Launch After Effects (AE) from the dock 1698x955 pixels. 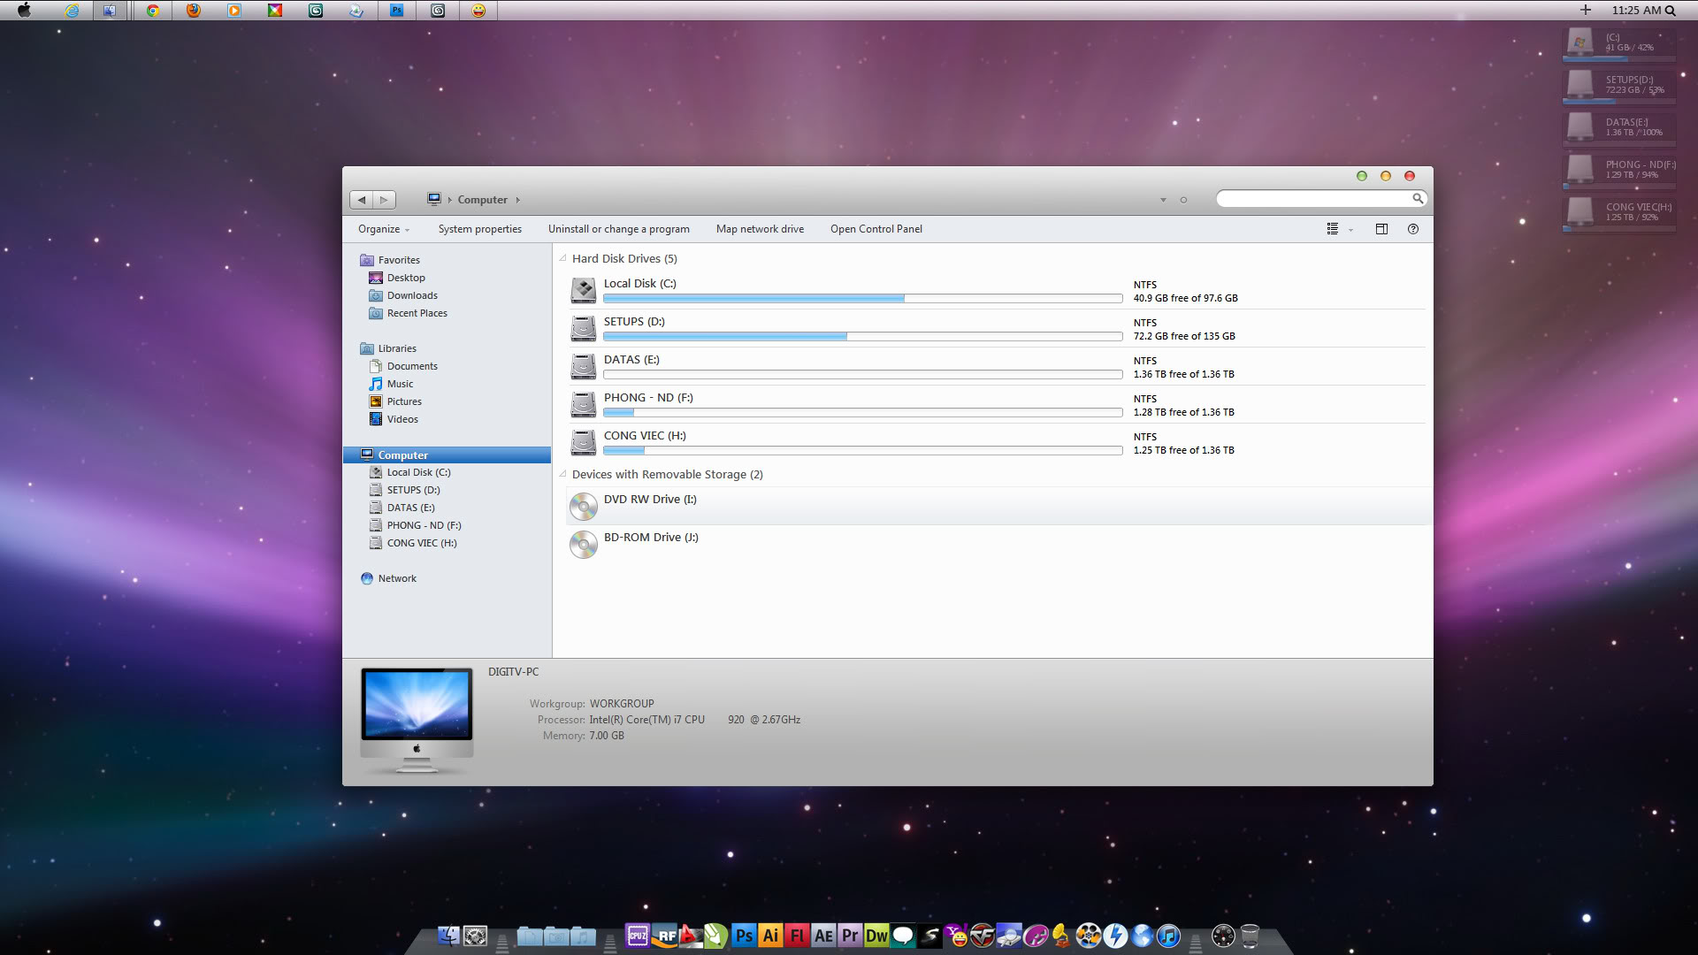coord(823,936)
